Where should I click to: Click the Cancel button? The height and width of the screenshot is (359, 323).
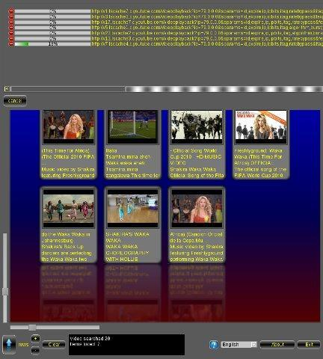coord(15,101)
